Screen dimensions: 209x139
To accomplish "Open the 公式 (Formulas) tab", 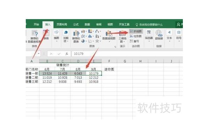I will (x=76, y=24).
